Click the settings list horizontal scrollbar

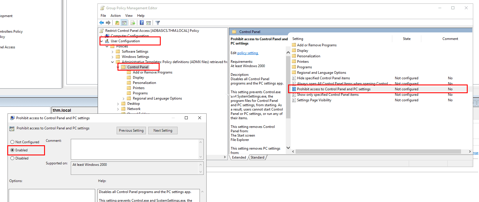378,152
